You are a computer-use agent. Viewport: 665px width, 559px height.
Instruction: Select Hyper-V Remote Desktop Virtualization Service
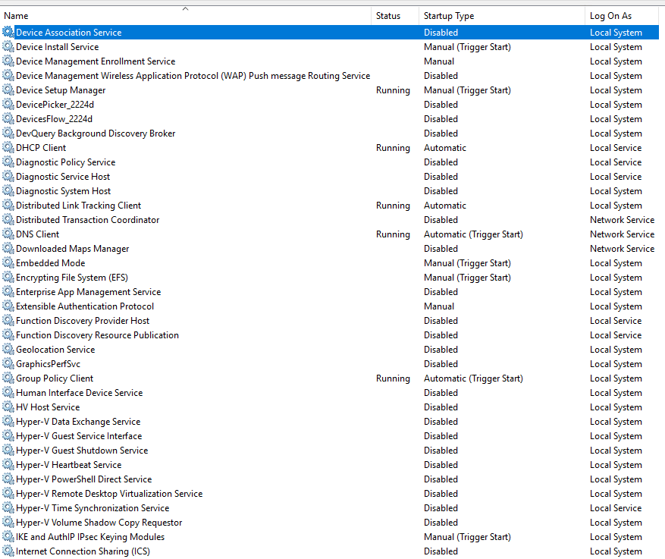[109, 494]
